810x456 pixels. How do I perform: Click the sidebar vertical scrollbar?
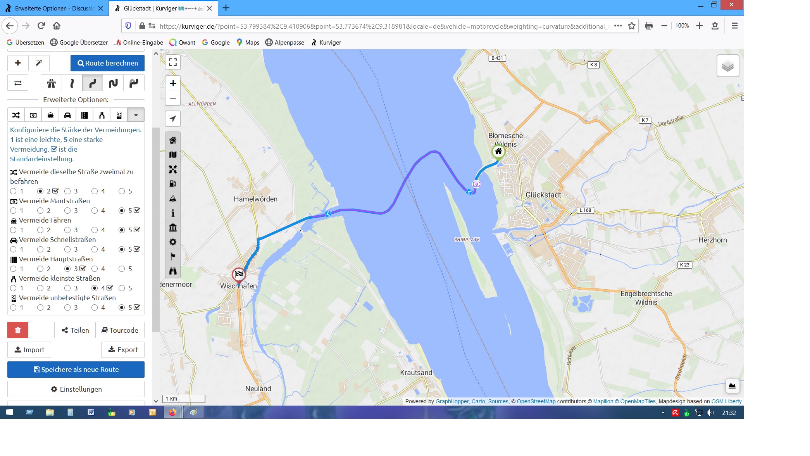156,230
